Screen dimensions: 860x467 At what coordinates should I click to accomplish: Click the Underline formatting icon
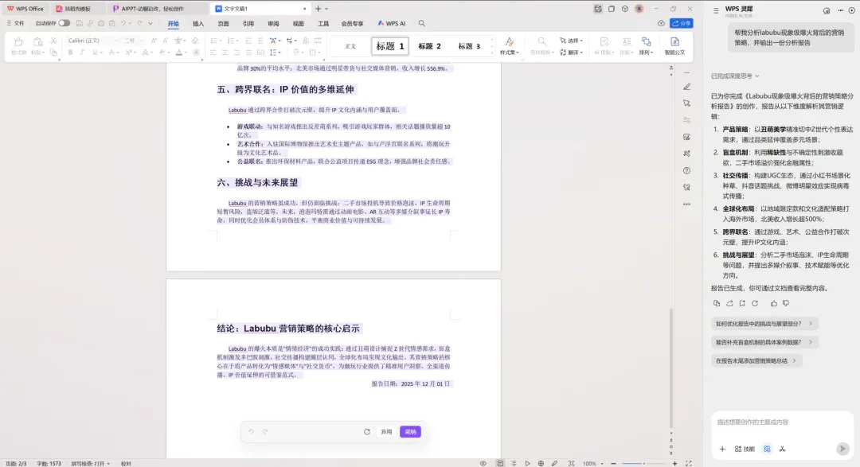tap(94, 53)
